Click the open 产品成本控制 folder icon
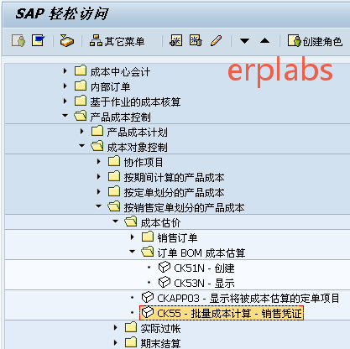The image size is (350, 349). click(x=81, y=116)
